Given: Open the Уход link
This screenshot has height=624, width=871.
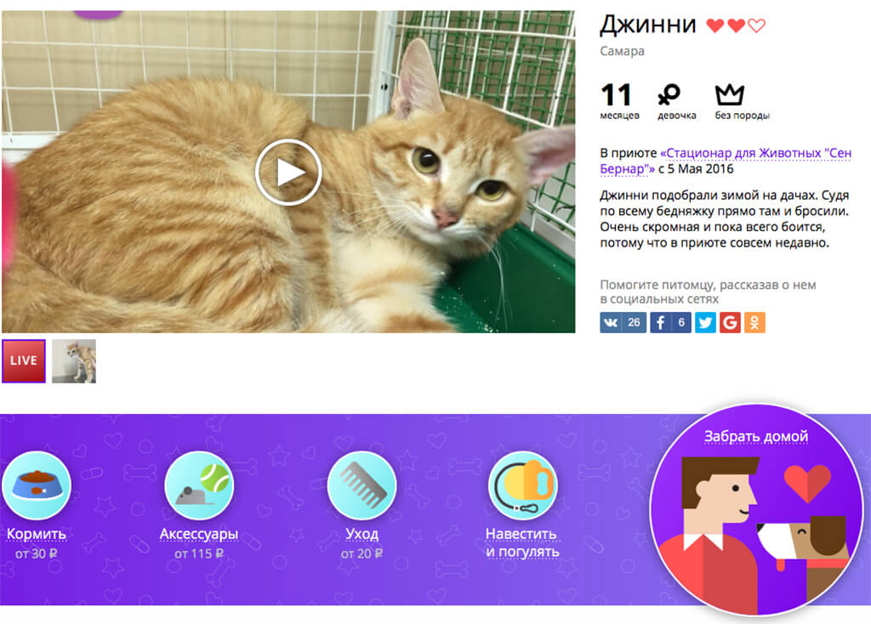Looking at the screenshot, I should [361, 534].
